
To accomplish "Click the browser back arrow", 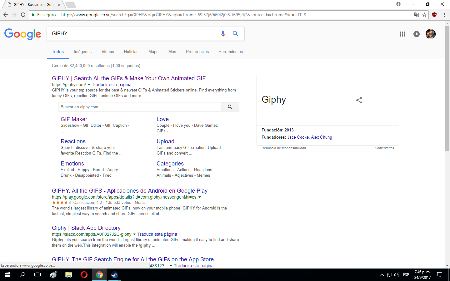I will (x=6, y=15).
